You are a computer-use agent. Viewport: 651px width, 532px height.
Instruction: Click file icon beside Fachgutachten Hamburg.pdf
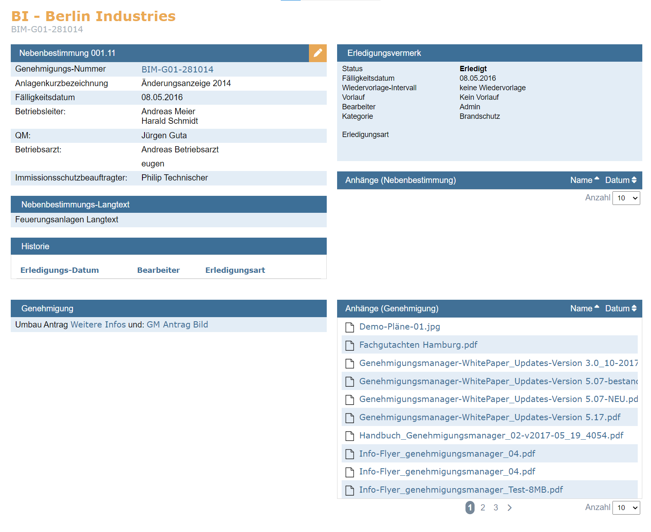(350, 345)
